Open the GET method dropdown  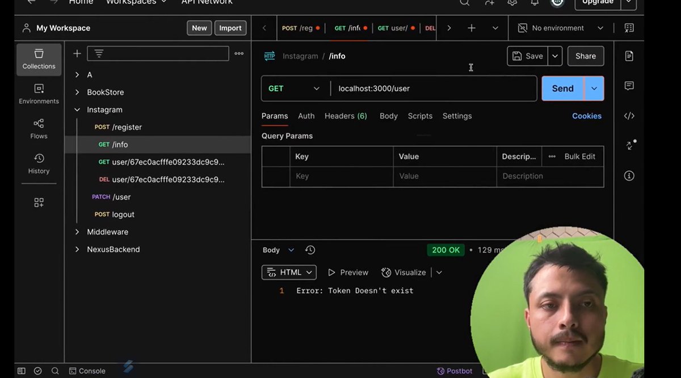pos(294,88)
